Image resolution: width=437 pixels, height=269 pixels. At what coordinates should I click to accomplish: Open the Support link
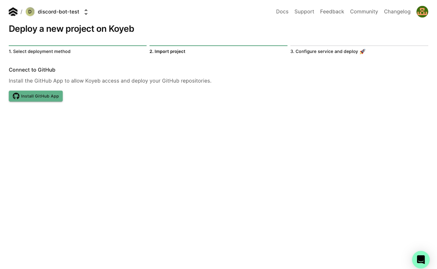[304, 12]
